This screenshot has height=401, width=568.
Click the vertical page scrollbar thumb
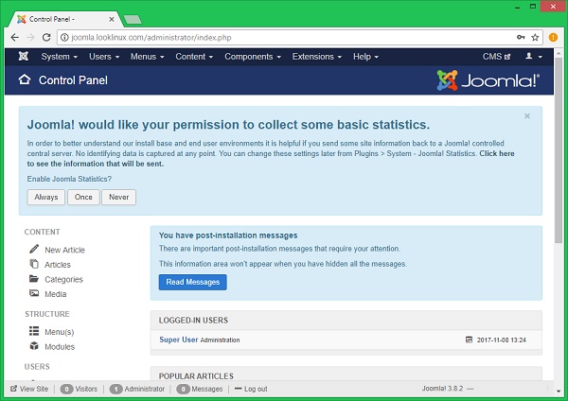click(x=559, y=150)
